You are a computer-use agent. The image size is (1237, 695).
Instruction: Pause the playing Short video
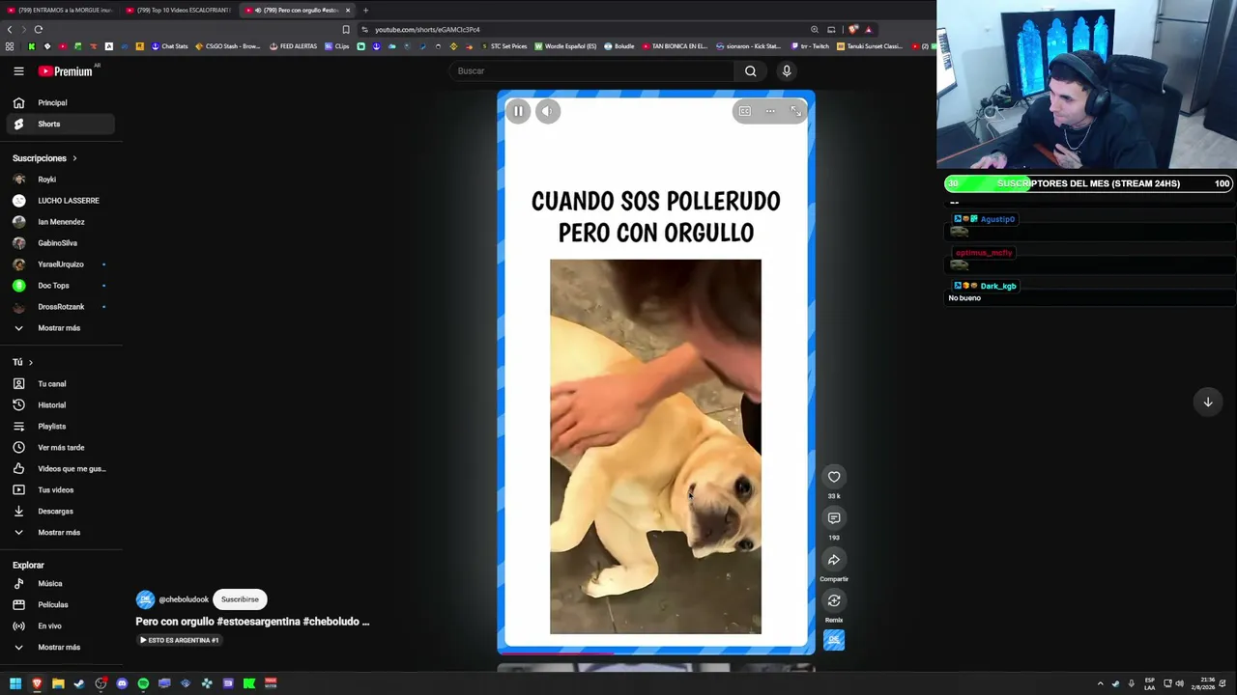point(518,111)
